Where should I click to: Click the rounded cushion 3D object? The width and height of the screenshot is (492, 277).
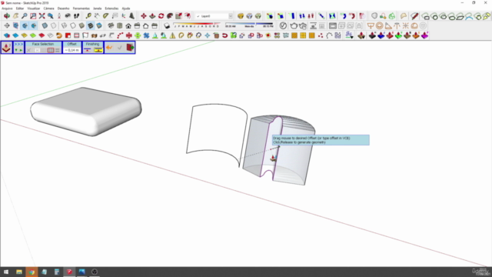(x=85, y=112)
